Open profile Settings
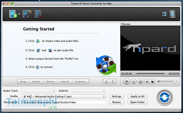183x113 pixels. coord(116,96)
